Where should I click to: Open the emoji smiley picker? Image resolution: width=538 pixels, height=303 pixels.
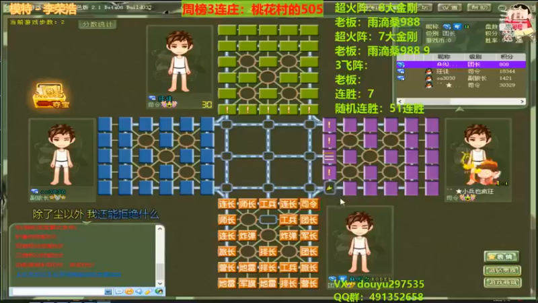[x=129, y=292]
